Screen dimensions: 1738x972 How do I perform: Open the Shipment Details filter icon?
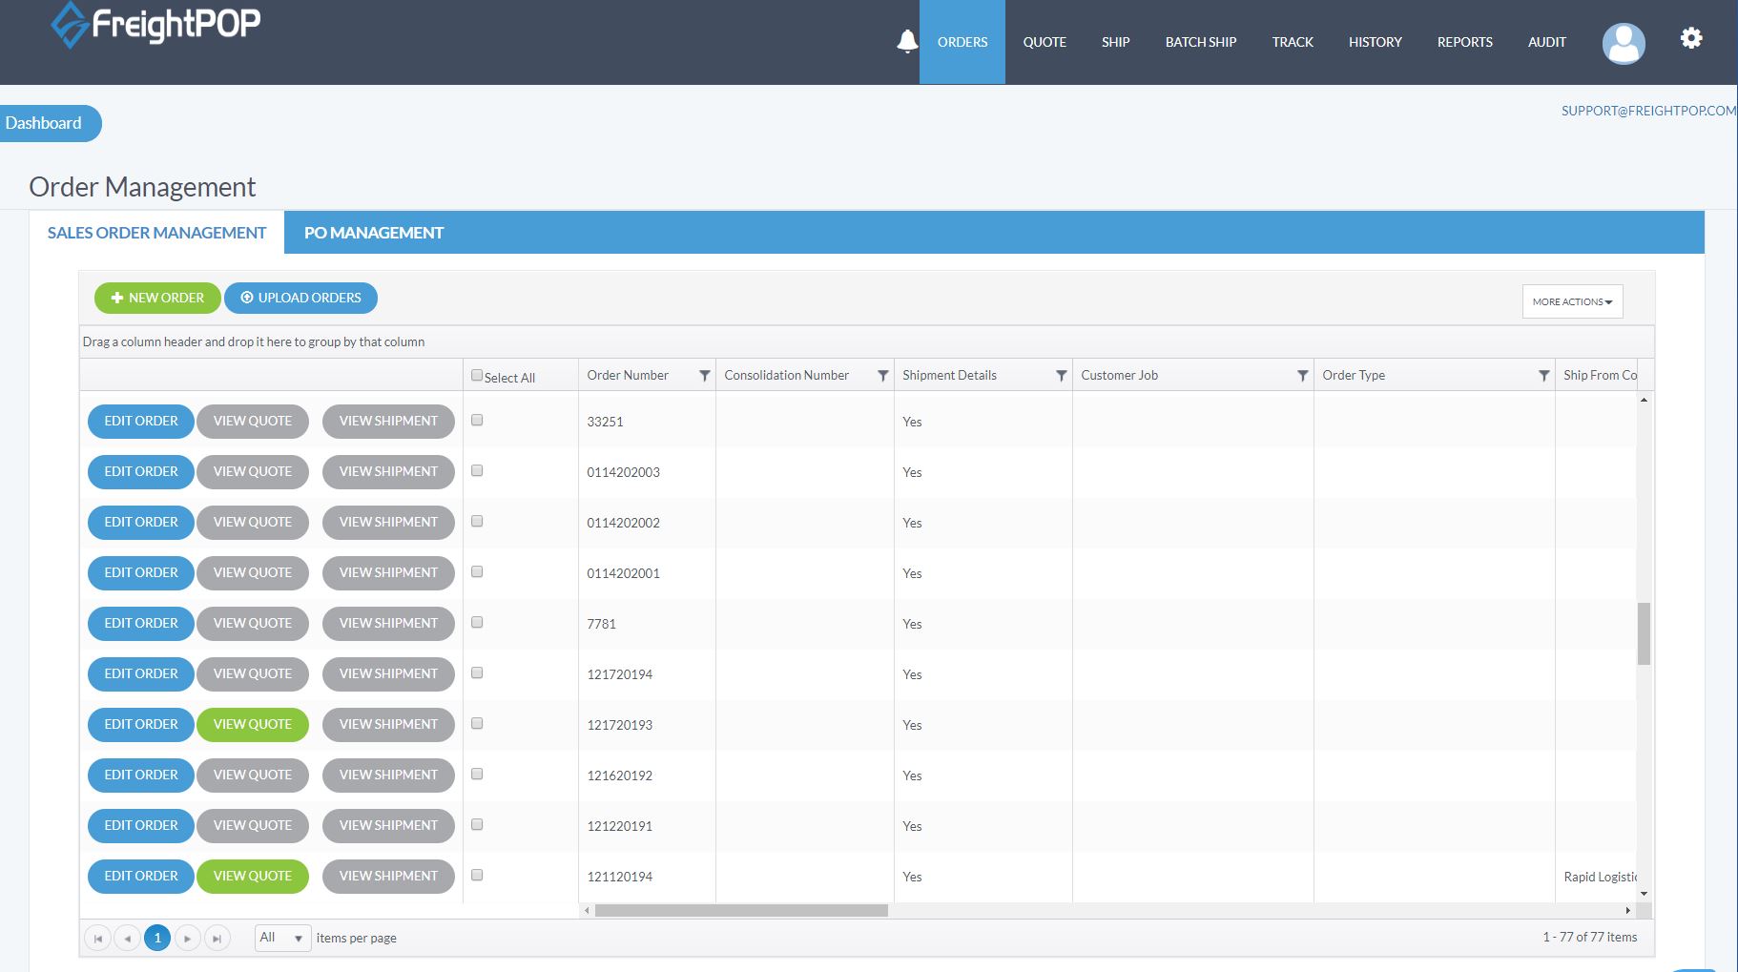click(x=1061, y=376)
